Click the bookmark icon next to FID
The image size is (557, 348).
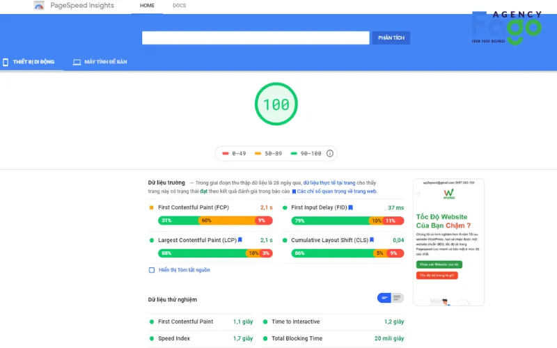(x=351, y=207)
